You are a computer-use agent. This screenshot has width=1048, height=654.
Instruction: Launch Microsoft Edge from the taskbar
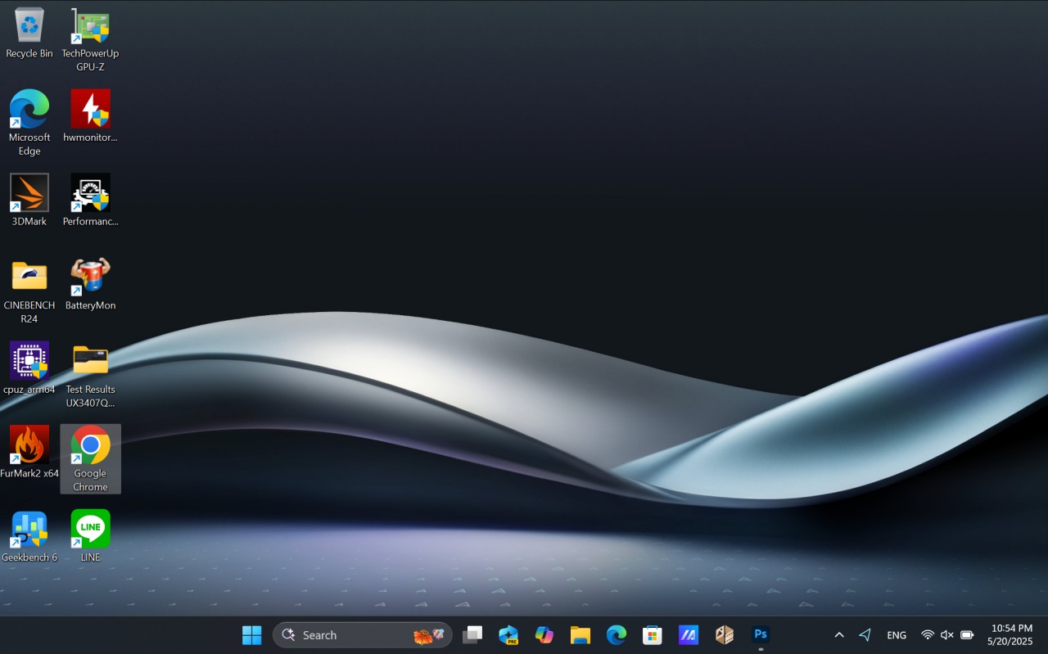pos(617,635)
